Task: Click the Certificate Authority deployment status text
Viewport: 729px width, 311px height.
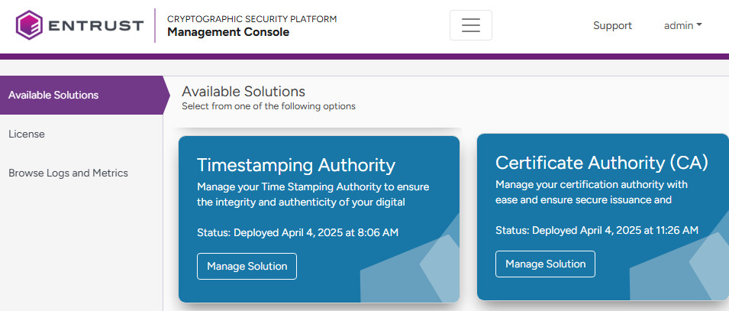Action: point(597,230)
